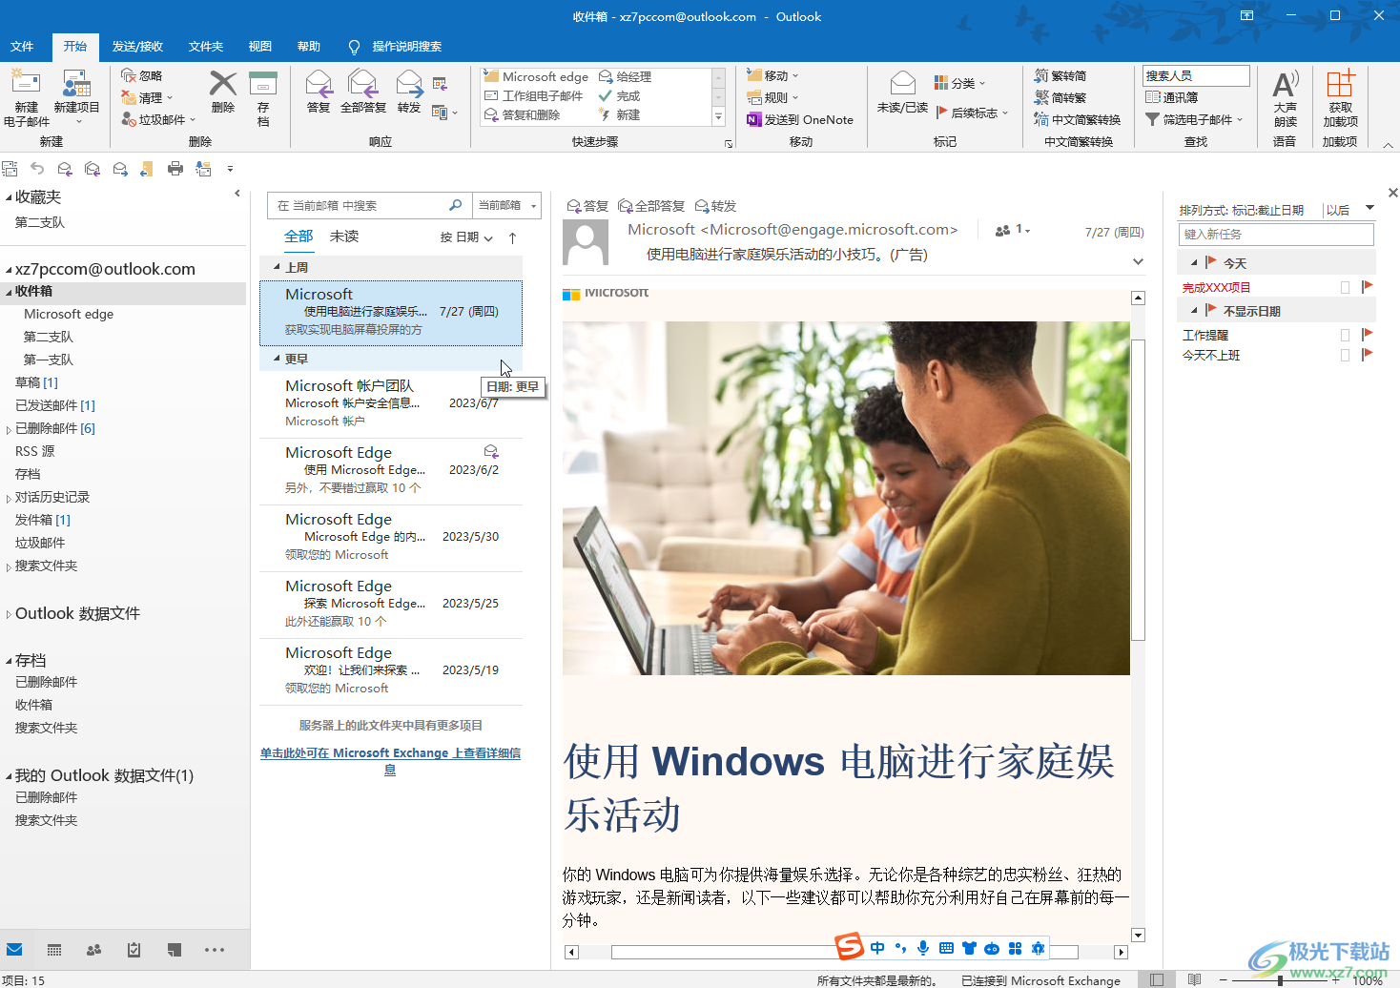Send message to OneNote

[799, 119]
